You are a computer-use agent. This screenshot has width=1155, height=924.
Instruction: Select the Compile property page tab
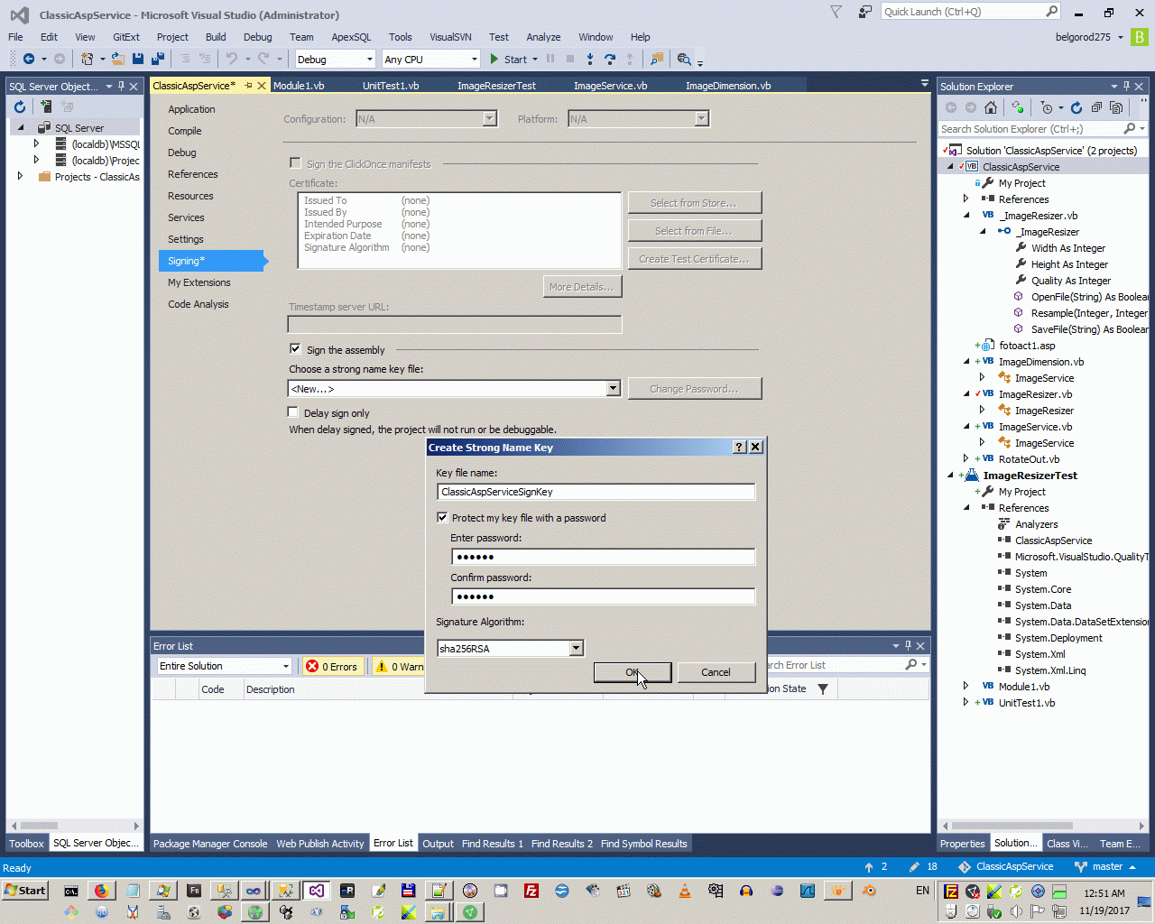185,131
